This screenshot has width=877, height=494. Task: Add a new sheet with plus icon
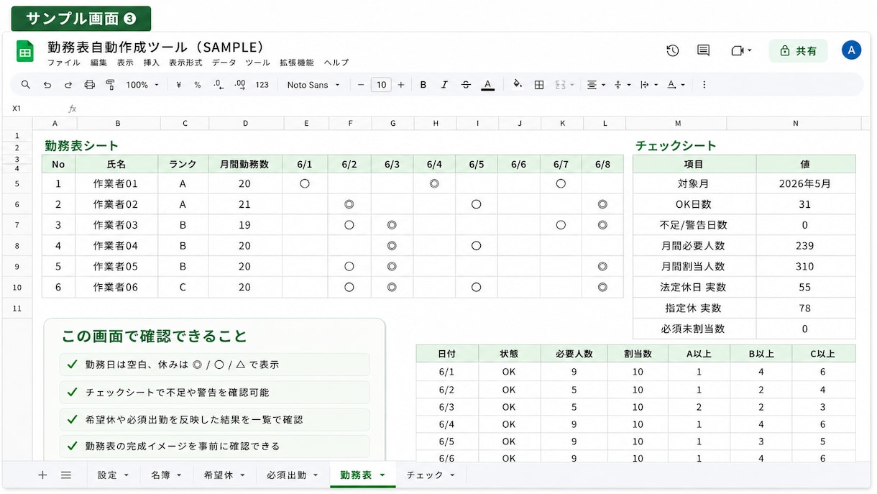[42, 475]
